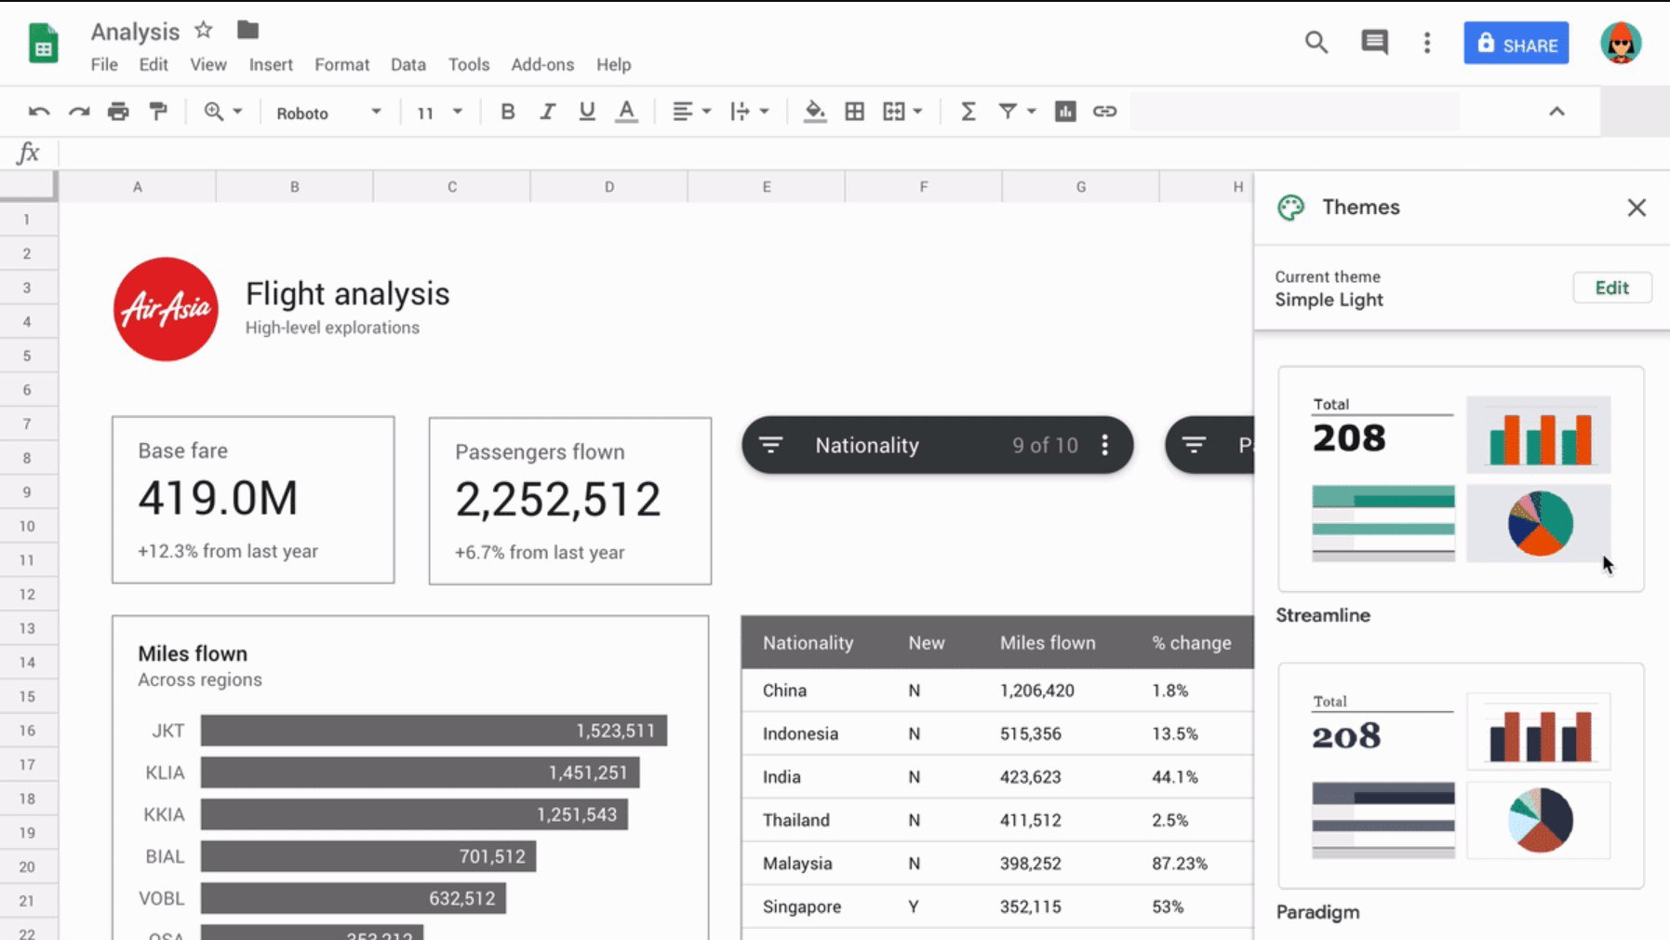Image resolution: width=1670 pixels, height=940 pixels.
Task: Click the insert link icon
Action: pos(1104,112)
